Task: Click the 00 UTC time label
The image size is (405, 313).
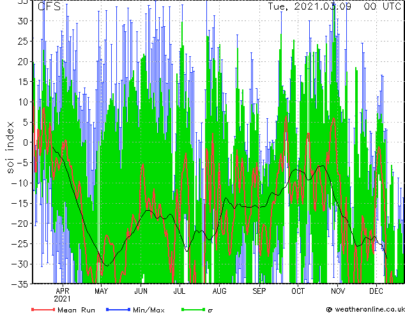Action: click(382, 6)
